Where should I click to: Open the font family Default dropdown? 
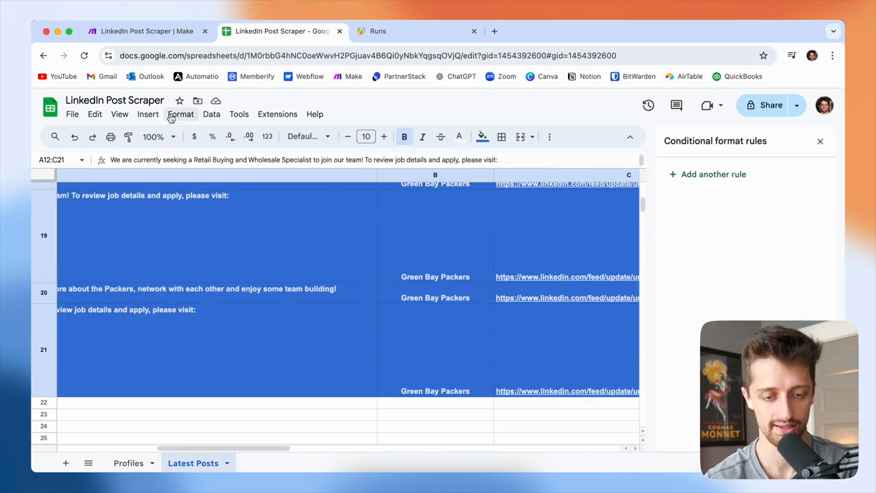coord(309,137)
